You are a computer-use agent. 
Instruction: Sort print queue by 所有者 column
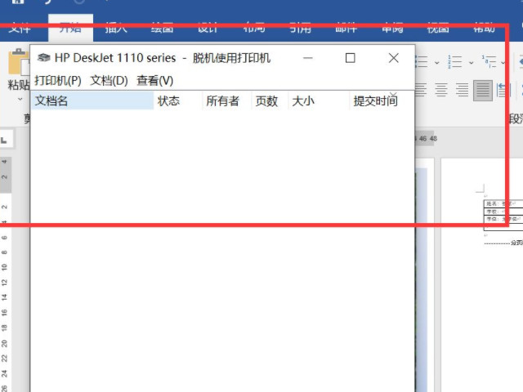coord(226,100)
